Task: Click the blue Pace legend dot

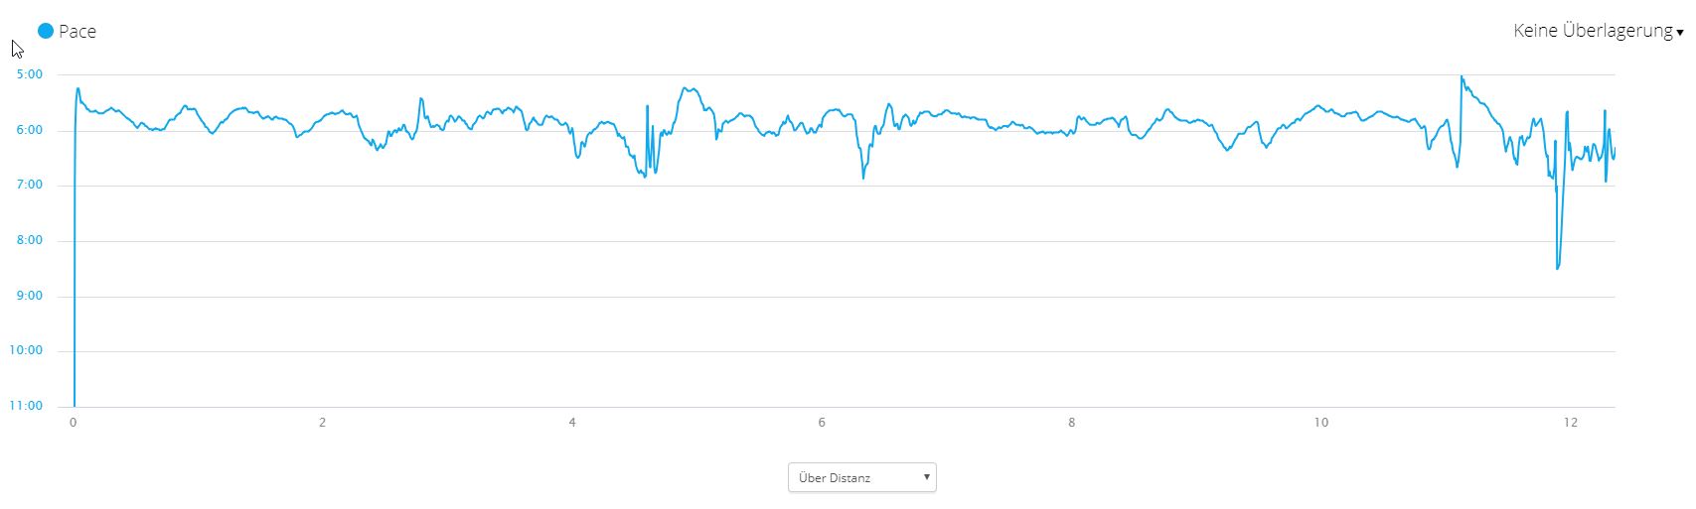Action: coord(46,31)
